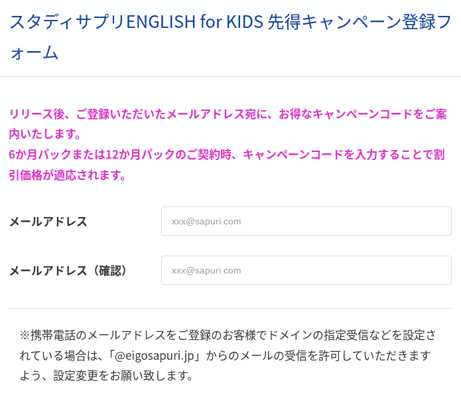Click 先得キャンペーン登録 in the page heading
This screenshot has height=399, width=461.
pyautogui.click(x=343, y=22)
